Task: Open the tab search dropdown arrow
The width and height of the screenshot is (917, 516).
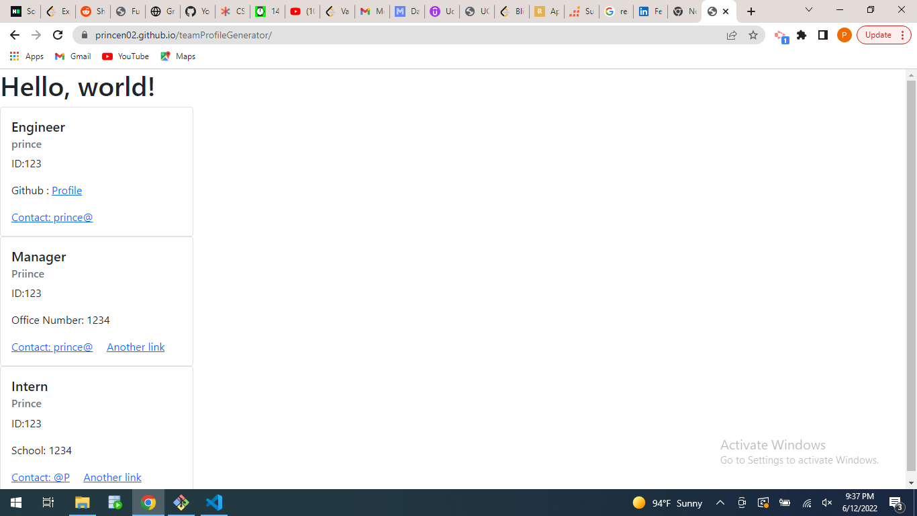Action: click(809, 11)
